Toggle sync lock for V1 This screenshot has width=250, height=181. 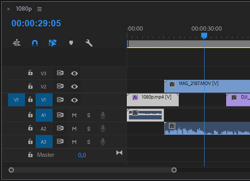pyautogui.click(x=60, y=99)
